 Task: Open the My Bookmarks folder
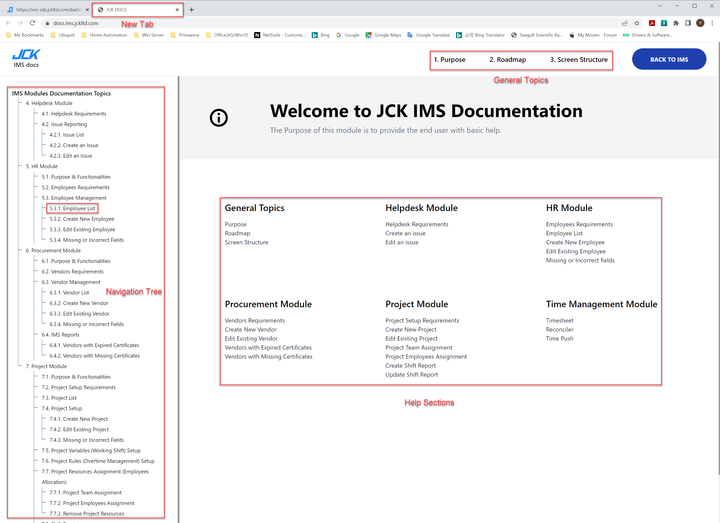point(25,35)
